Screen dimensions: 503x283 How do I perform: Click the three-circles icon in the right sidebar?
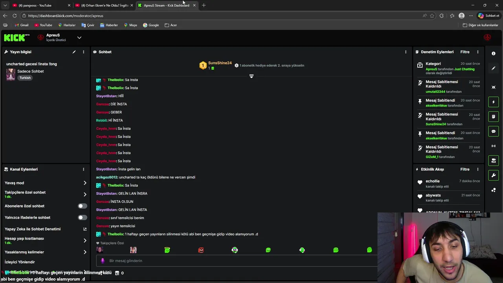tap(494, 190)
